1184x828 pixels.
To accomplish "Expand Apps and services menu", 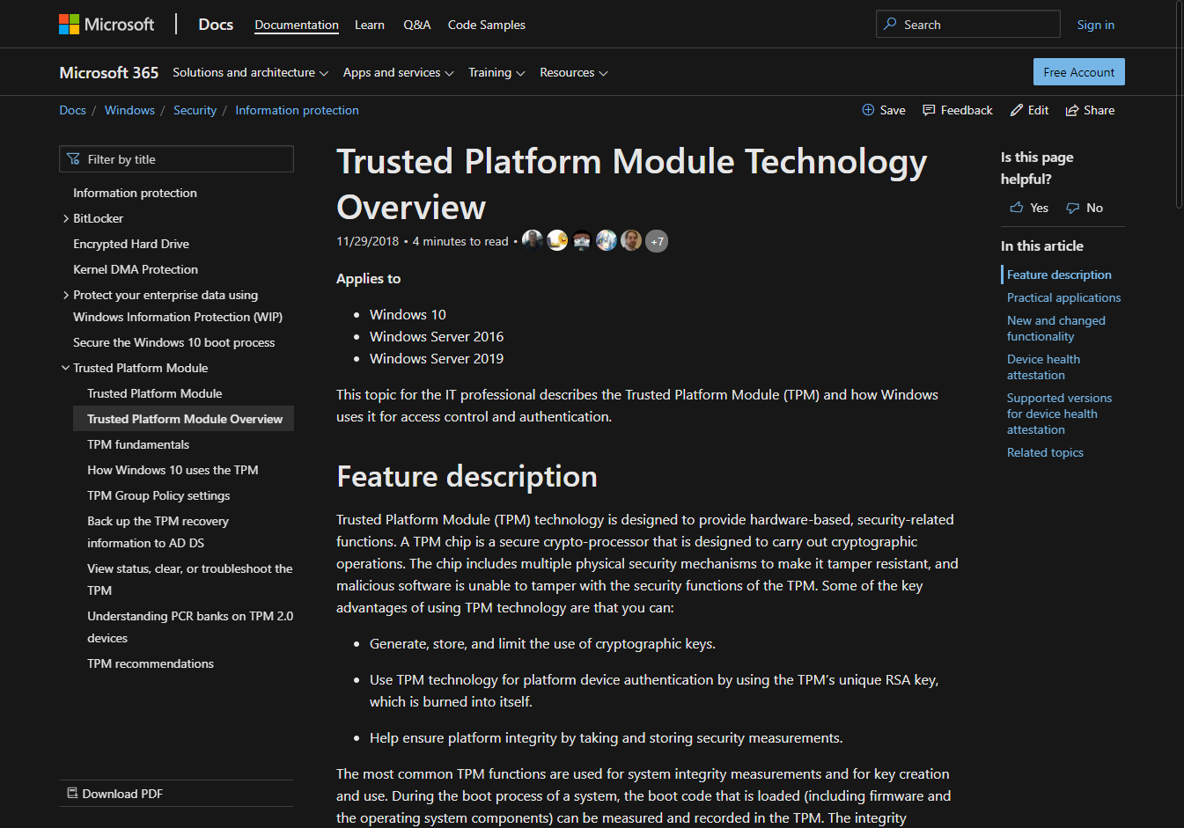I will click(x=398, y=72).
